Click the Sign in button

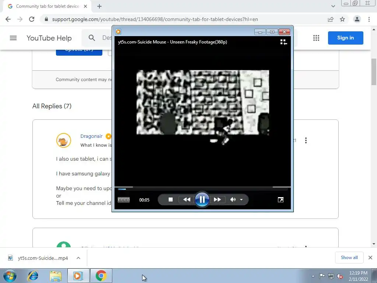[345, 38]
